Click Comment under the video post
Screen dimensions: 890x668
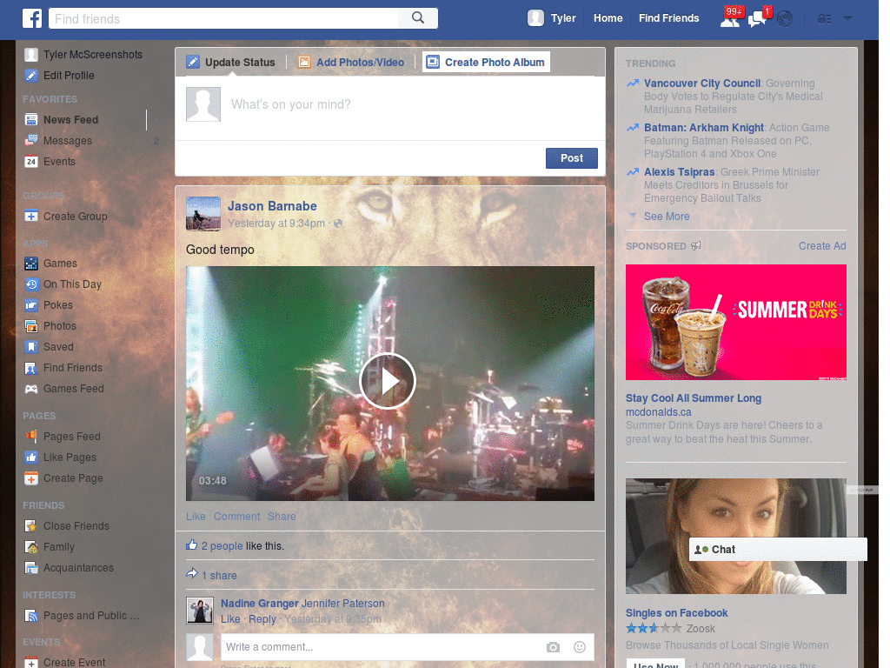click(x=236, y=517)
